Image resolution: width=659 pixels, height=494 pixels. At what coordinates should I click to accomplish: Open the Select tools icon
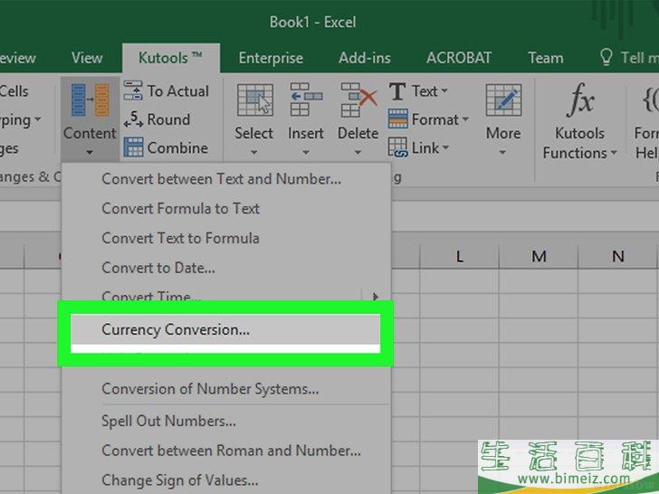(x=254, y=100)
